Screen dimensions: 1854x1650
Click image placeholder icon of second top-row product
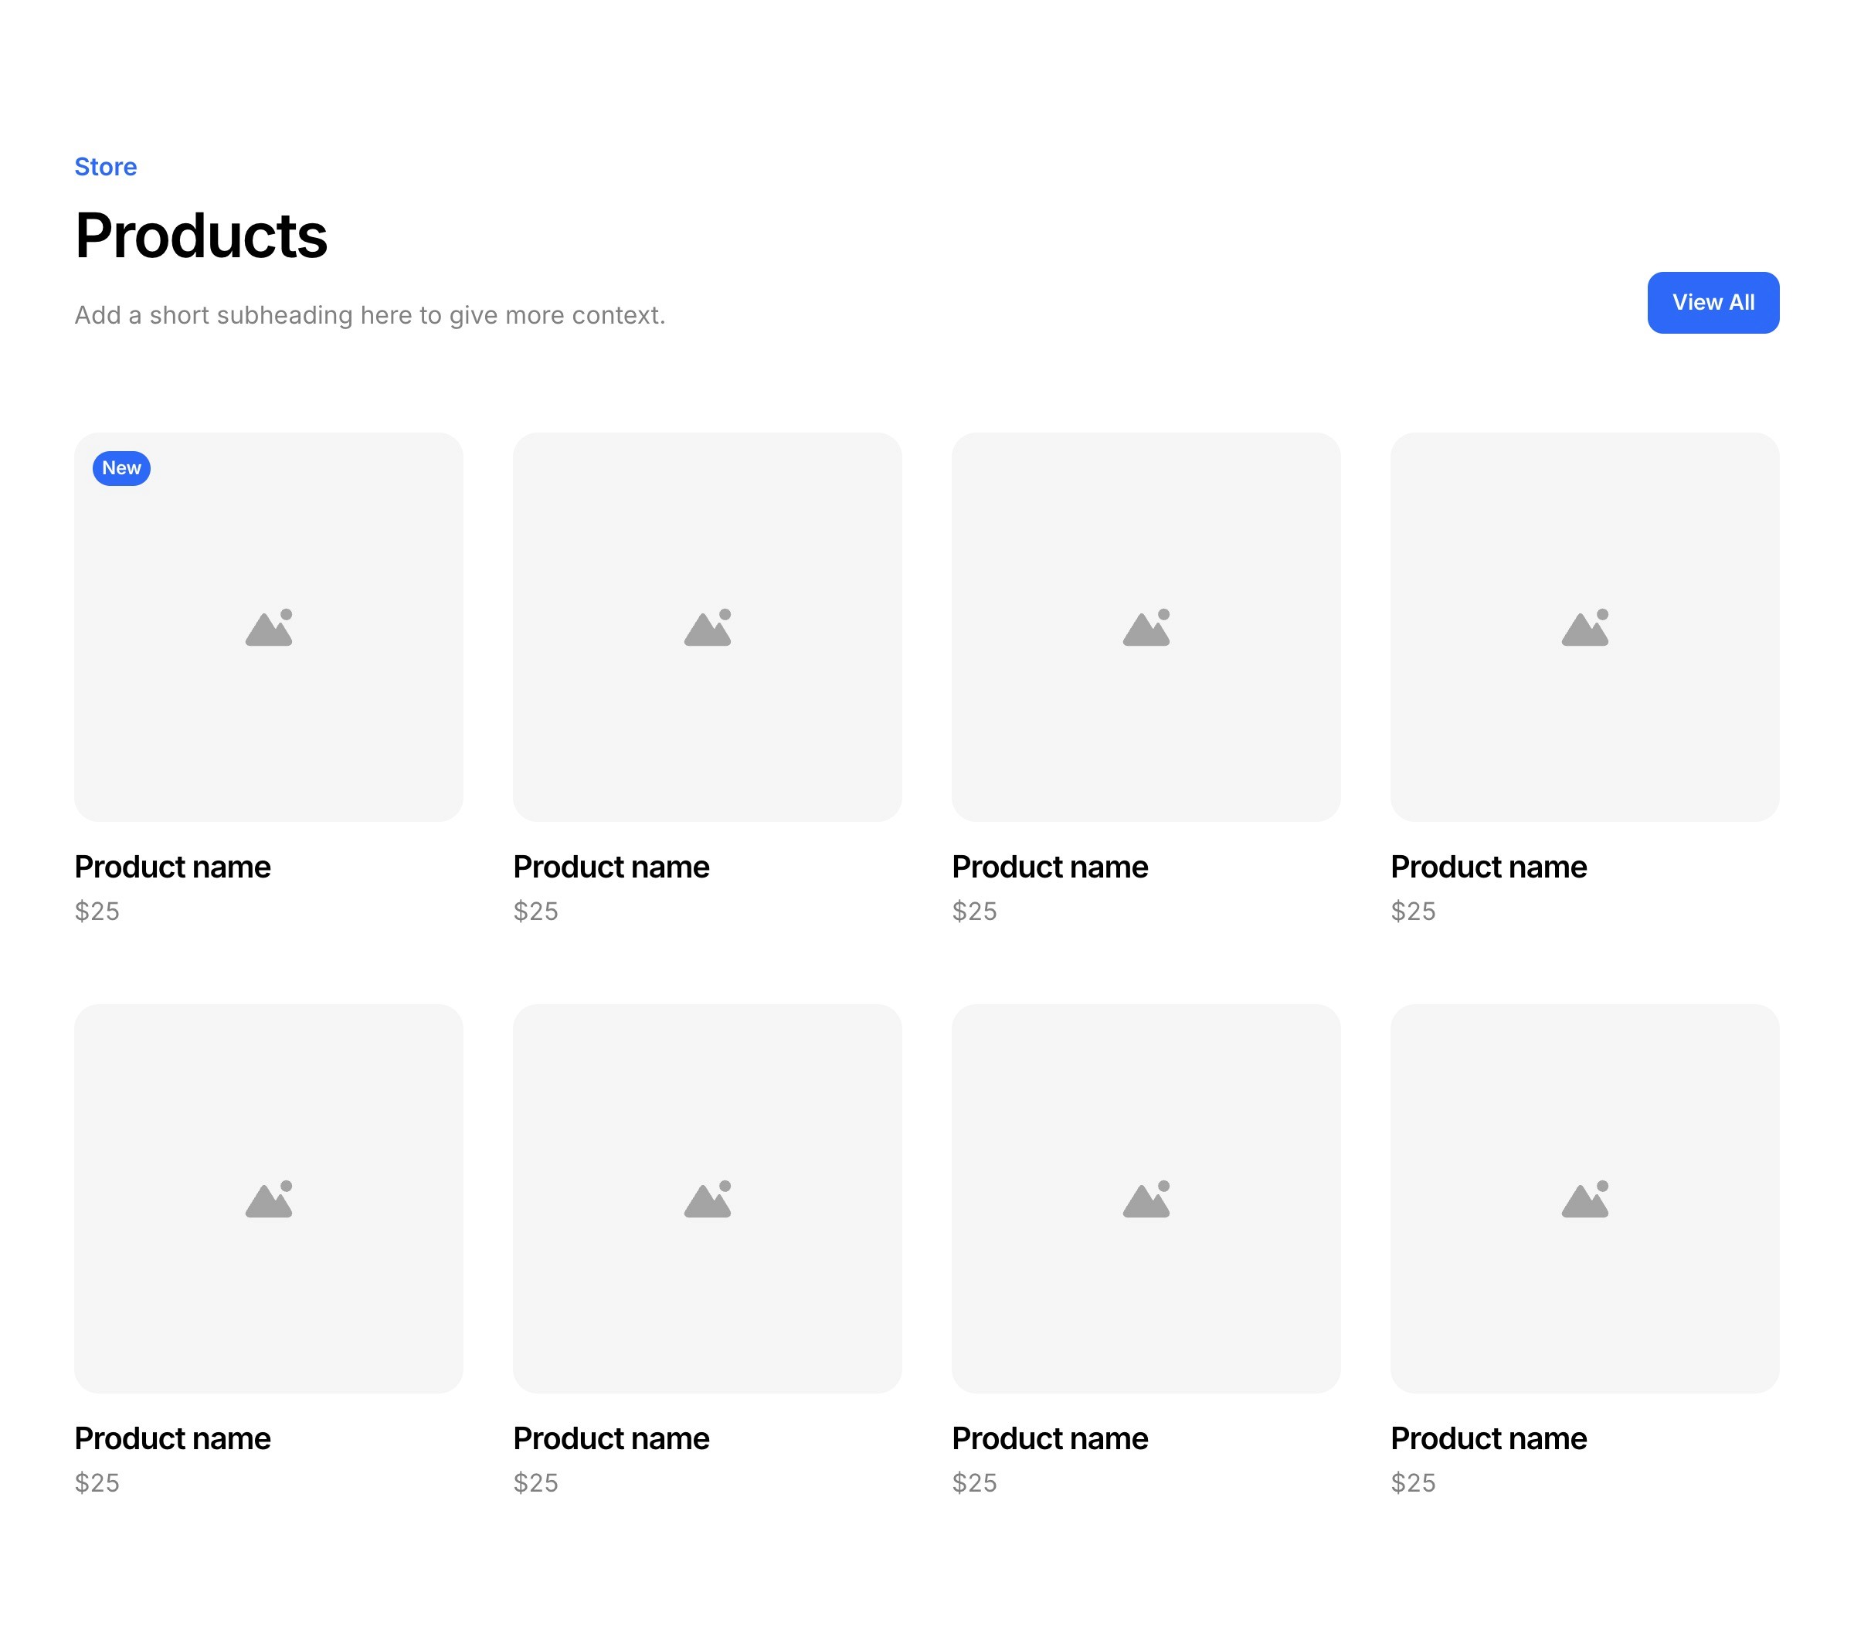[708, 628]
